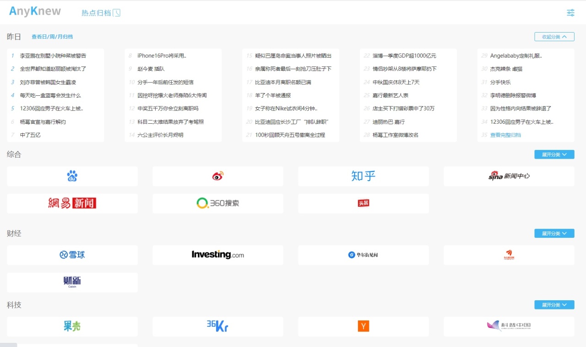The width and height of the screenshot is (586, 347).
Task: Open the Sina 新闻中心 logo card
Action: point(509,176)
